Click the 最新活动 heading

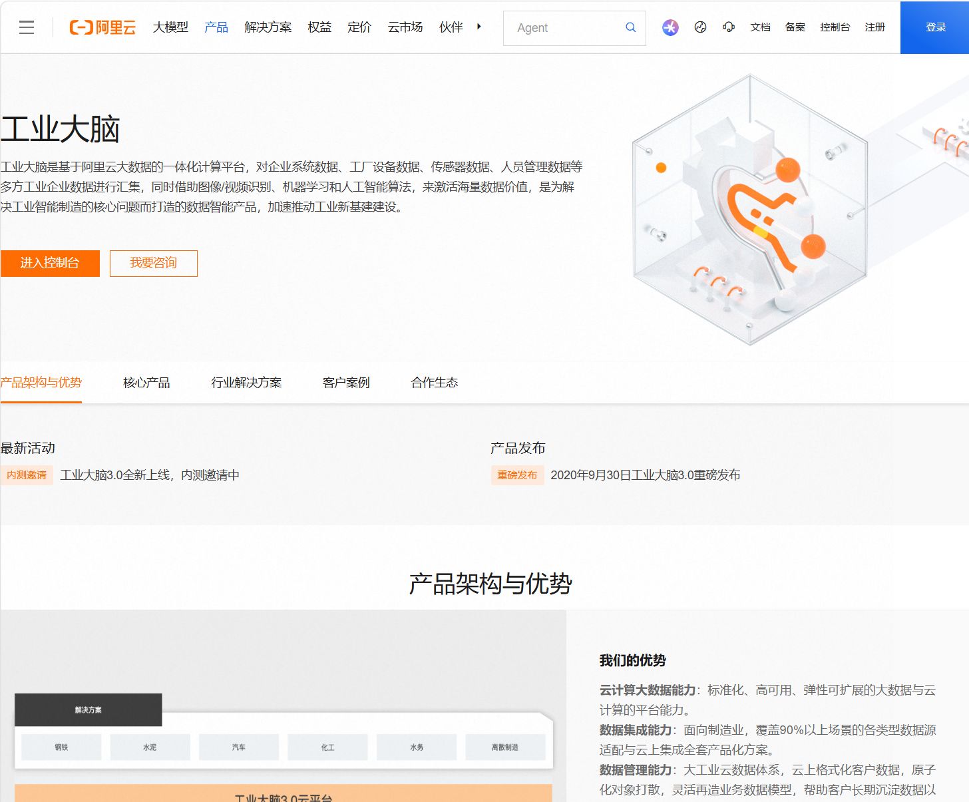click(28, 448)
